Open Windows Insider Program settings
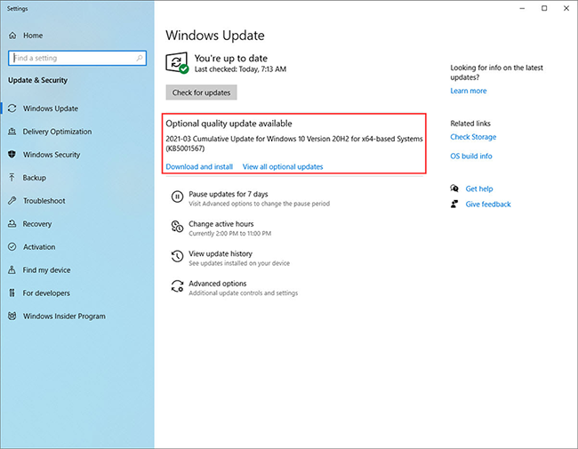The height and width of the screenshot is (449, 578). (64, 317)
